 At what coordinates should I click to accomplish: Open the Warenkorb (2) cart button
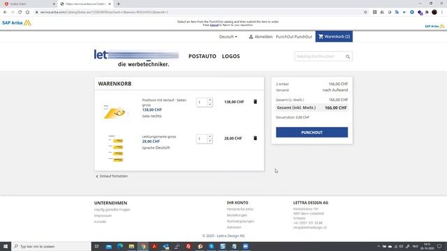(334, 36)
